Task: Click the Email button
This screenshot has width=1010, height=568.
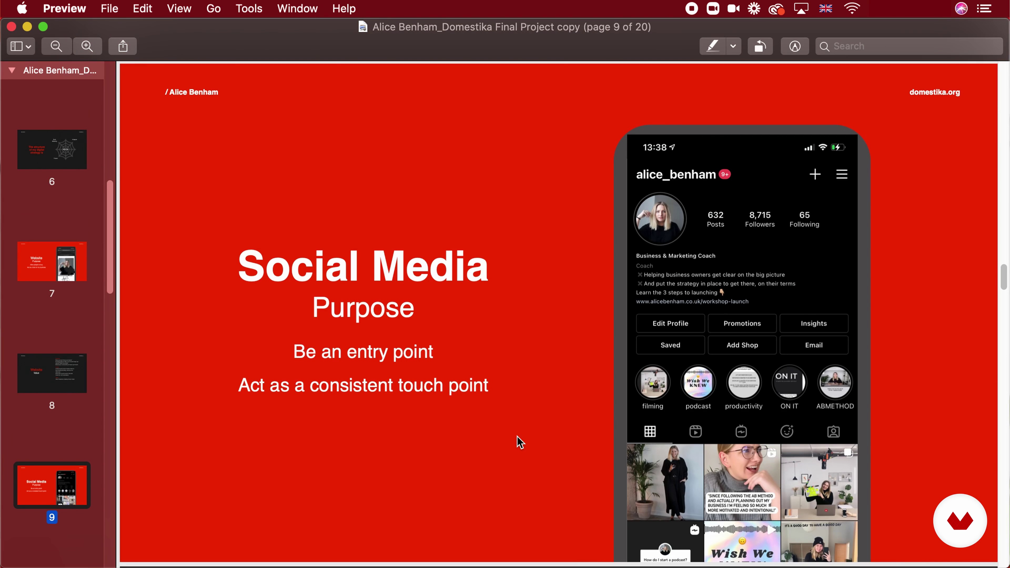Action: click(x=814, y=345)
